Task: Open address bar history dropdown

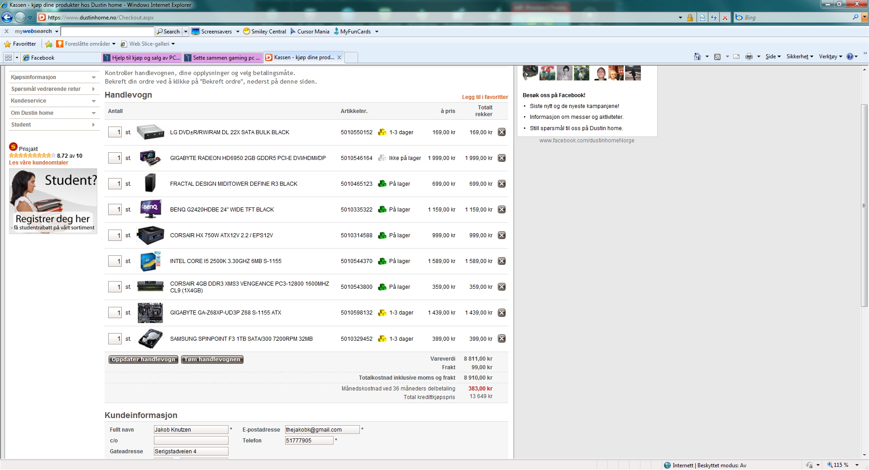Action: pos(680,18)
